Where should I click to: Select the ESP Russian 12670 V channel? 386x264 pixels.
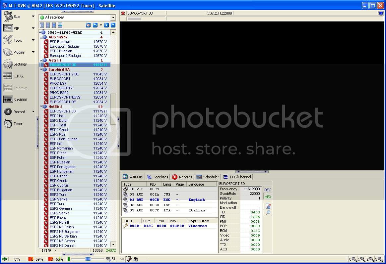pyautogui.click(x=75, y=42)
